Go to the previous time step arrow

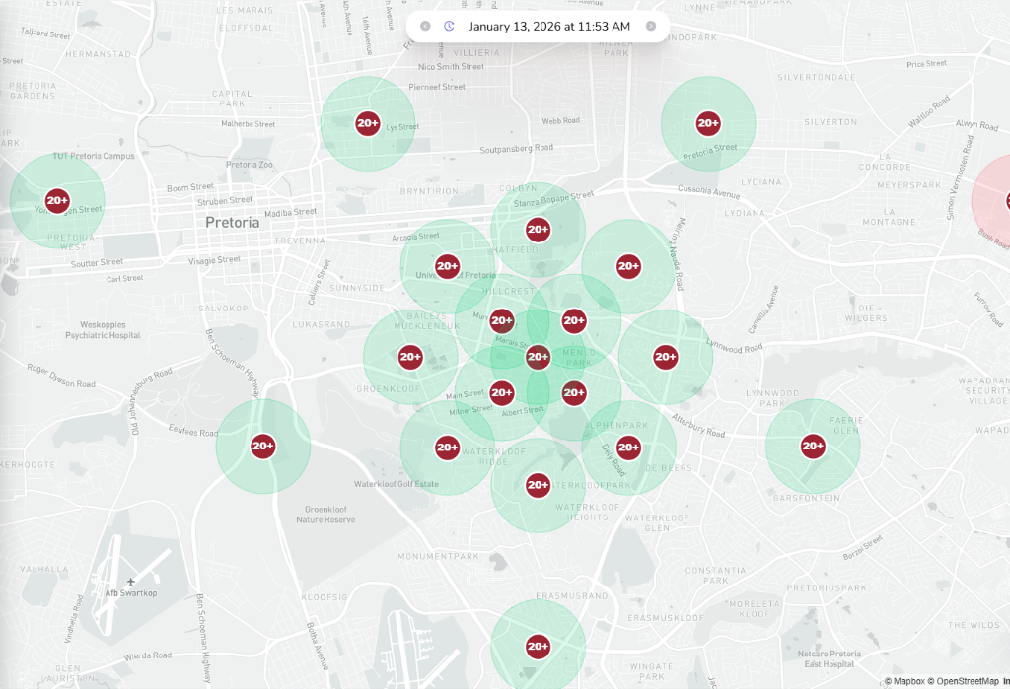click(425, 26)
